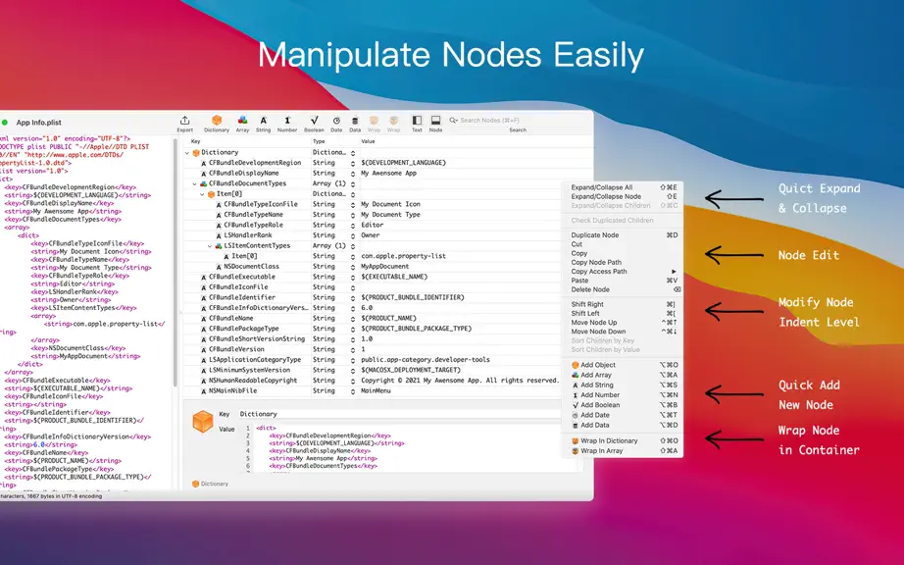The image size is (904, 565).
Task: Click the Data toolbar icon
Action: click(x=355, y=124)
